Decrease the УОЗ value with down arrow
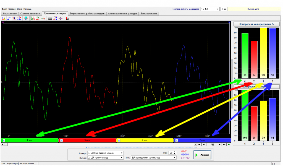The image size is (283, 166). 174,154
